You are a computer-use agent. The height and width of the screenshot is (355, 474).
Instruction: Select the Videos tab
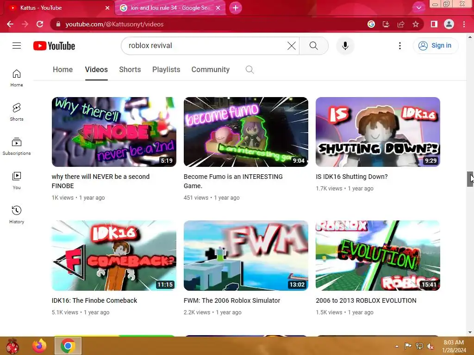tap(96, 70)
